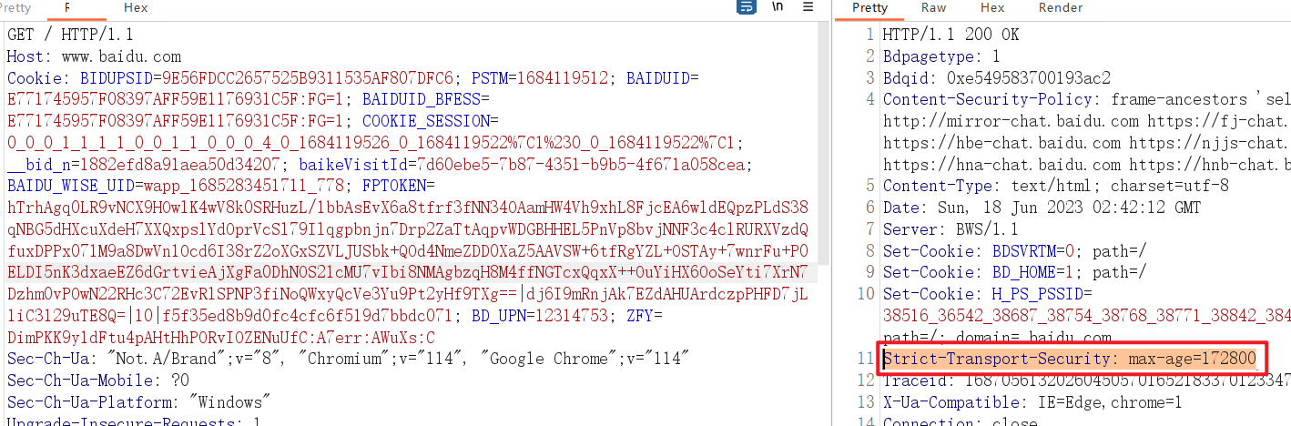Click the Server: BWS/1.1 header line

point(951,229)
